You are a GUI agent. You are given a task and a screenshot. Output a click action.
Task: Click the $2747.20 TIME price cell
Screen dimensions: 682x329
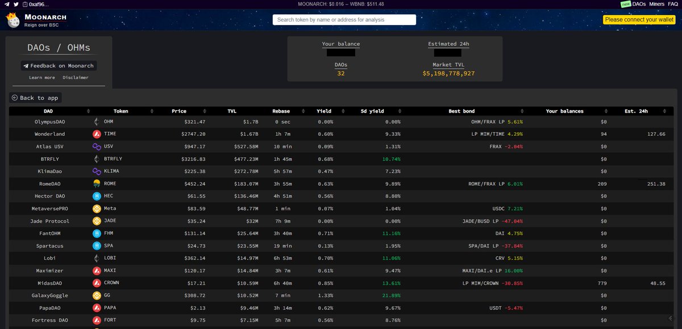(193, 134)
